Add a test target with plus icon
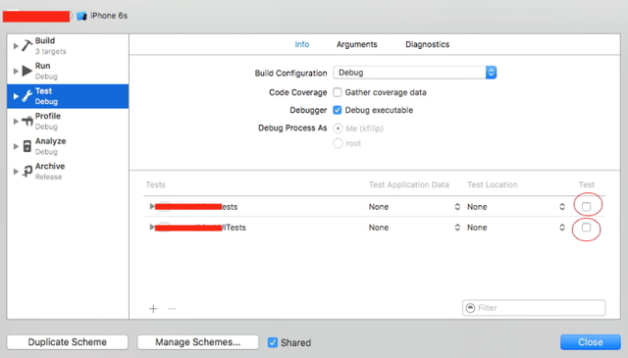628x358 pixels. pos(153,309)
